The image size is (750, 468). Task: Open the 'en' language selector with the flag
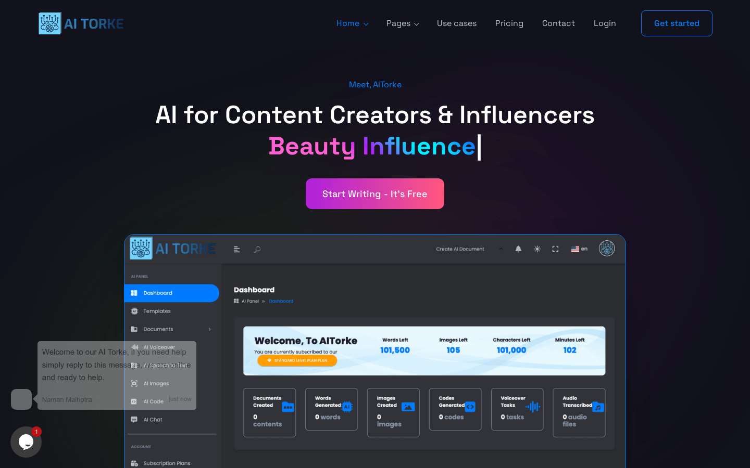[579, 249]
